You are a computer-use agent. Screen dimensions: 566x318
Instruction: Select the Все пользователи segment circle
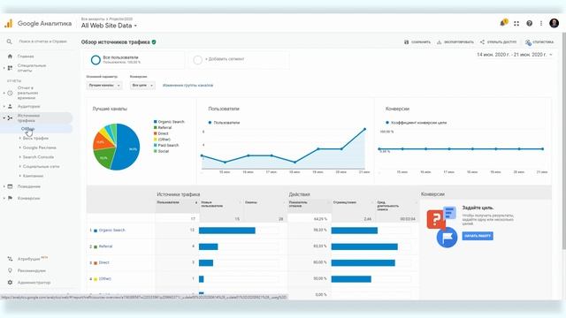tap(96, 60)
